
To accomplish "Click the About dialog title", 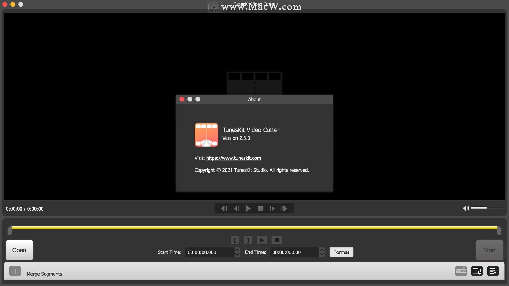I will tap(254, 100).
